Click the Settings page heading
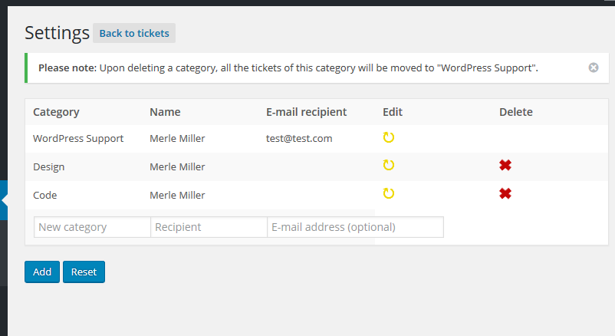This screenshot has width=615, height=336. click(x=57, y=33)
